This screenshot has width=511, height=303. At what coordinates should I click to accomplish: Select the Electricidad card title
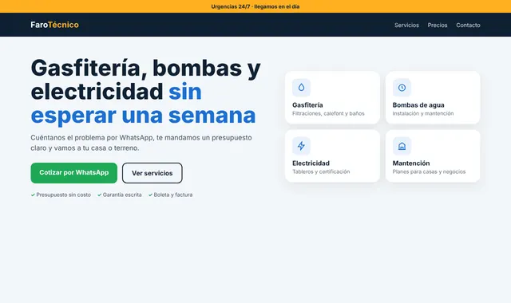pyautogui.click(x=311, y=163)
